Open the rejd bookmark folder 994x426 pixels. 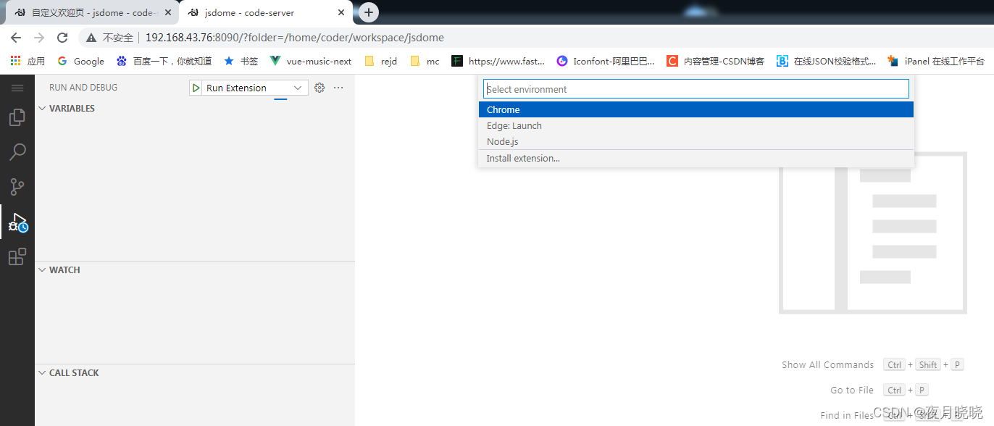380,61
